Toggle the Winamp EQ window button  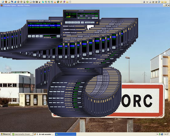pyautogui.click(x=93, y=18)
